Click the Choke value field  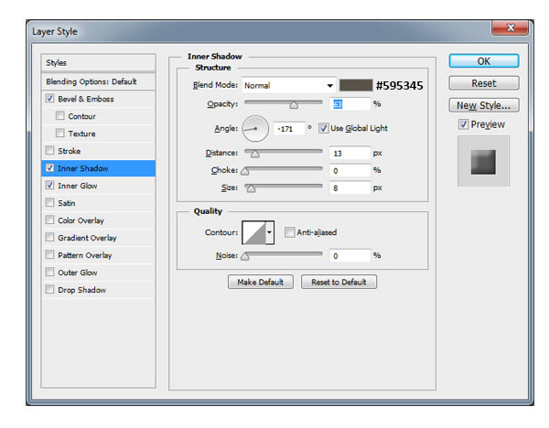tap(350, 170)
